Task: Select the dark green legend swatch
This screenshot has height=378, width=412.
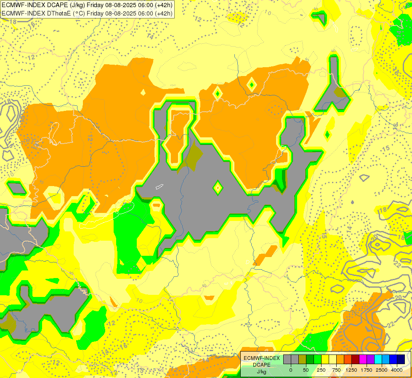Action: pyautogui.click(x=310, y=359)
